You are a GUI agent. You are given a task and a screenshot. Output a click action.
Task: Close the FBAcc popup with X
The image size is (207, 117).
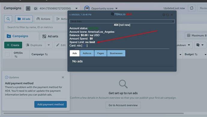(x=172, y=15)
